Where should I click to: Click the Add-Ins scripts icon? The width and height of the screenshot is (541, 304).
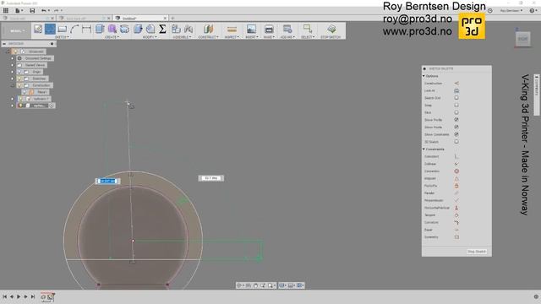coord(287,29)
